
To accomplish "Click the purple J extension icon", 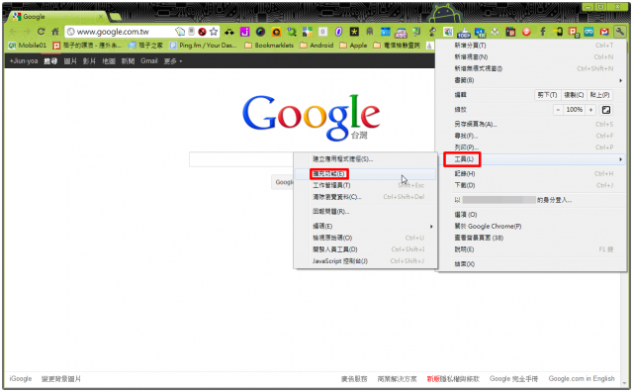I will 244,32.
